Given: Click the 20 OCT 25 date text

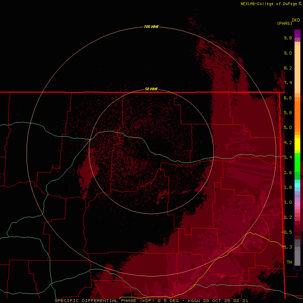Looking at the screenshot, I should pyautogui.click(x=217, y=301).
